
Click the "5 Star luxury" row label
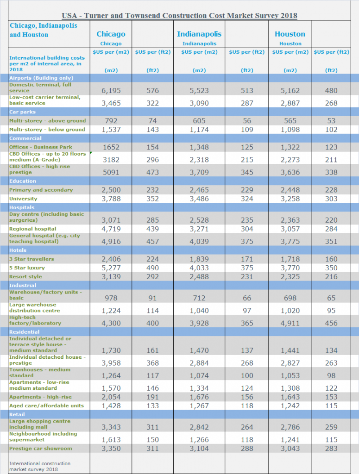tap(27, 268)
